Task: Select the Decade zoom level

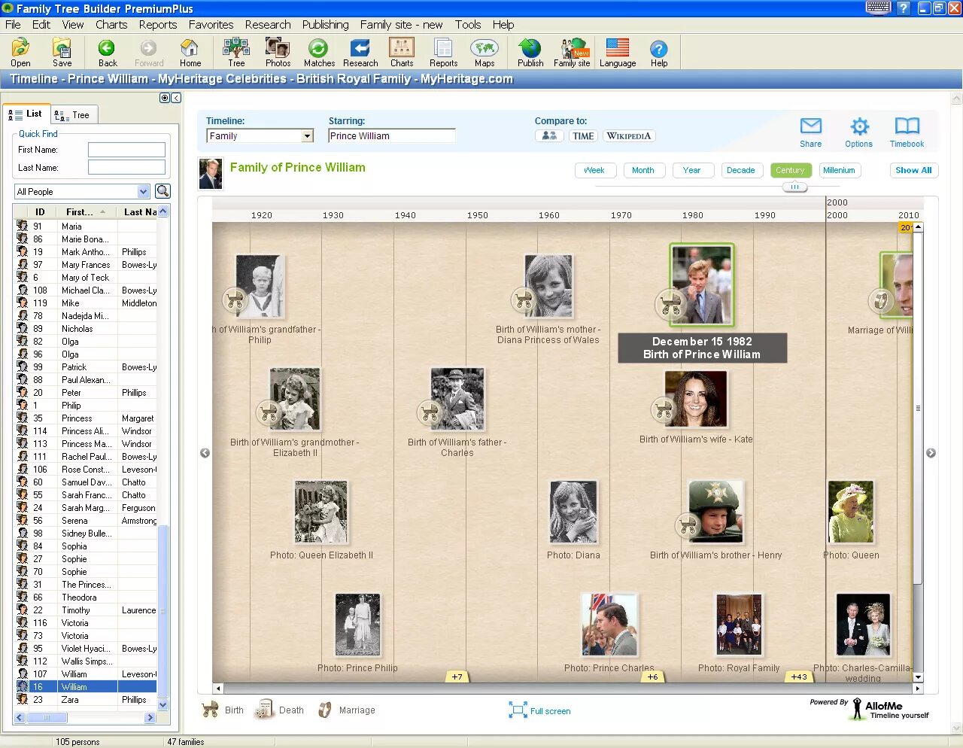Action: [x=741, y=170]
